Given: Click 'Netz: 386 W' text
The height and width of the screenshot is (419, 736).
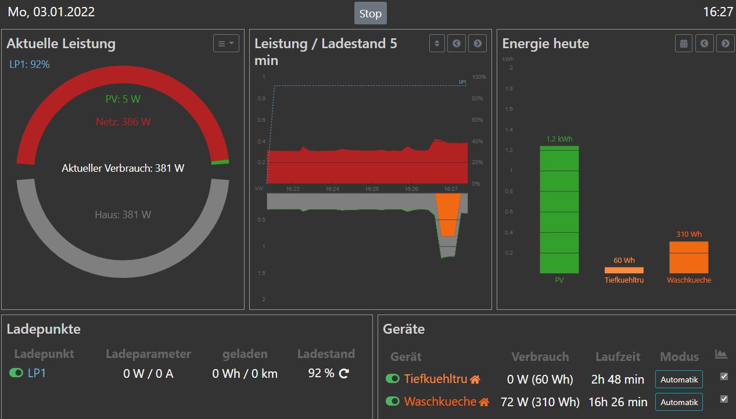Looking at the screenshot, I should pos(123,122).
